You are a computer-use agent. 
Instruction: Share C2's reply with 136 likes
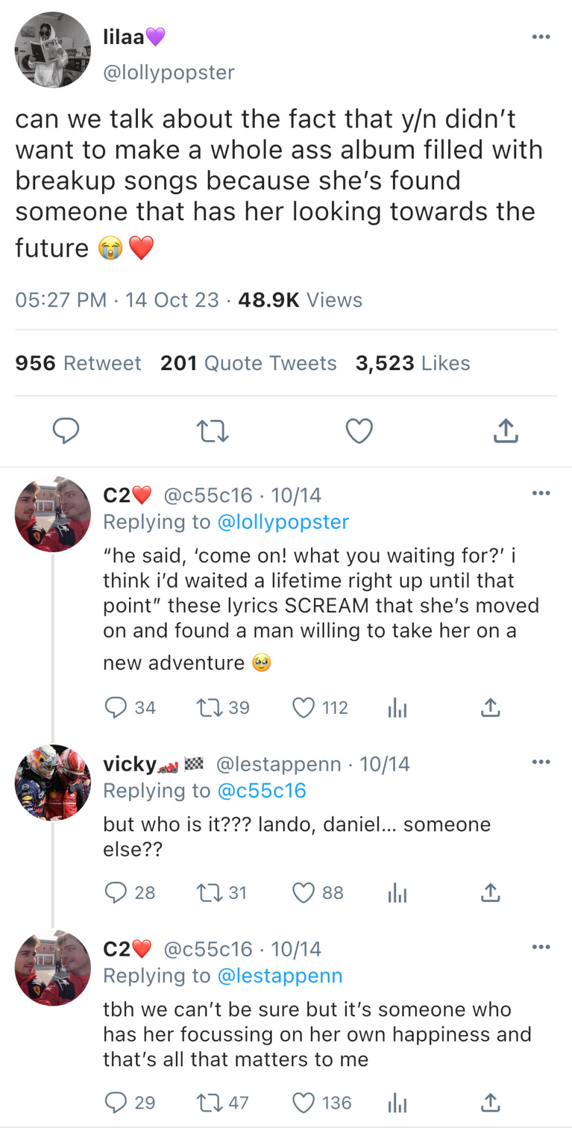click(x=490, y=1103)
